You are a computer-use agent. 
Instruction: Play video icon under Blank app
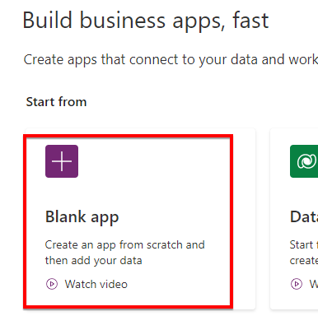pos(52,284)
